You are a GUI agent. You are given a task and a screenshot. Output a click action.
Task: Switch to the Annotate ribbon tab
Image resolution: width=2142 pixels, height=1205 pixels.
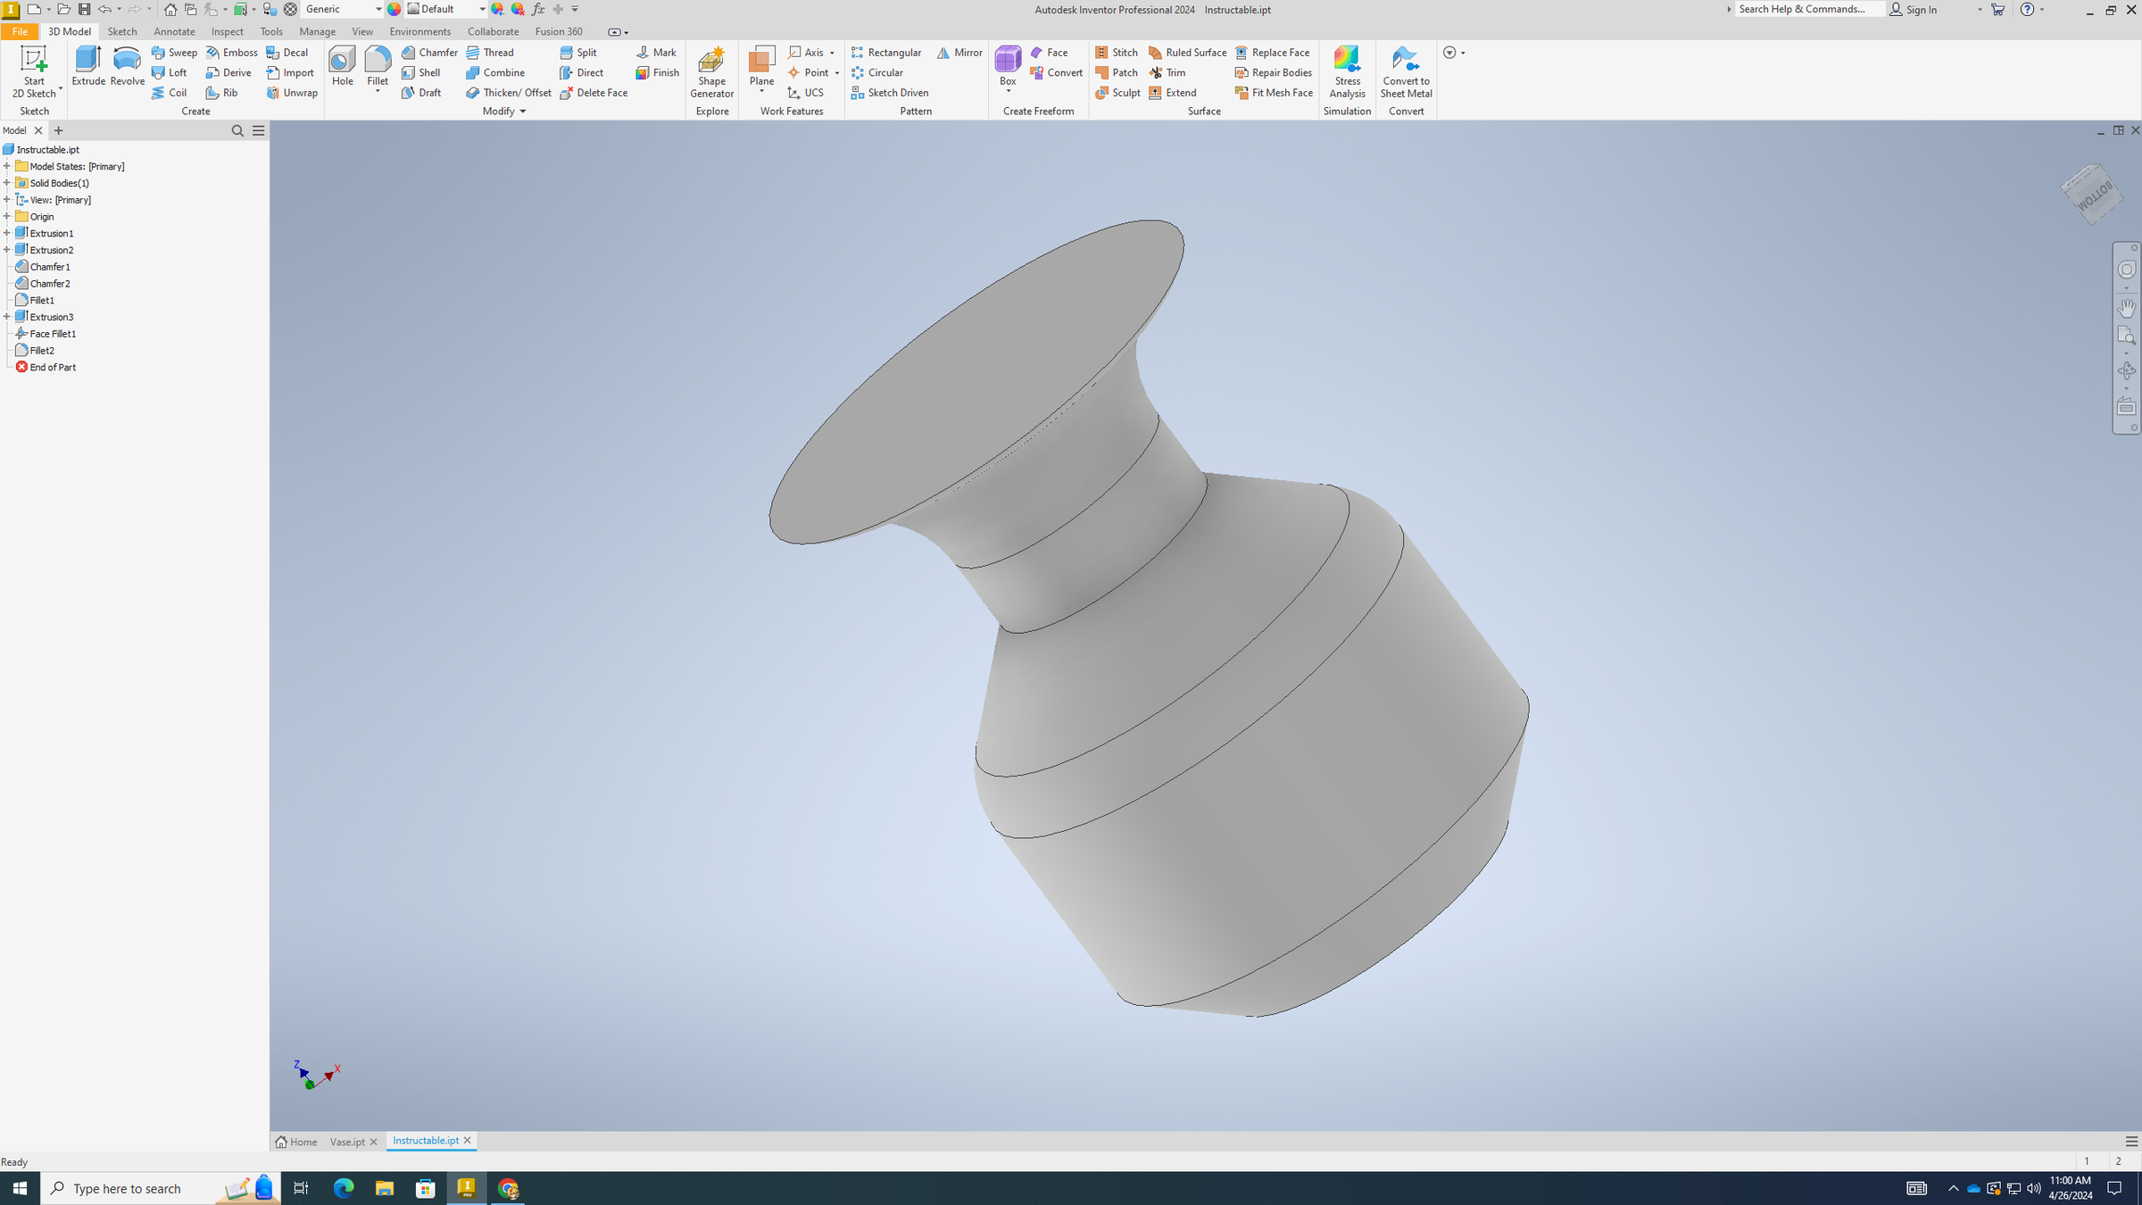pyautogui.click(x=174, y=31)
